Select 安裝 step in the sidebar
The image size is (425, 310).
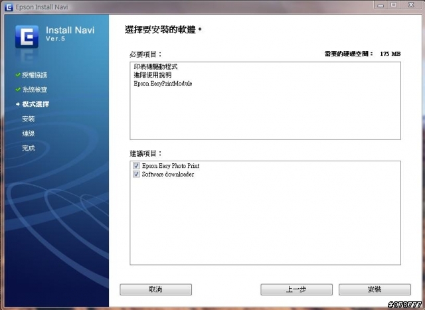coord(28,119)
